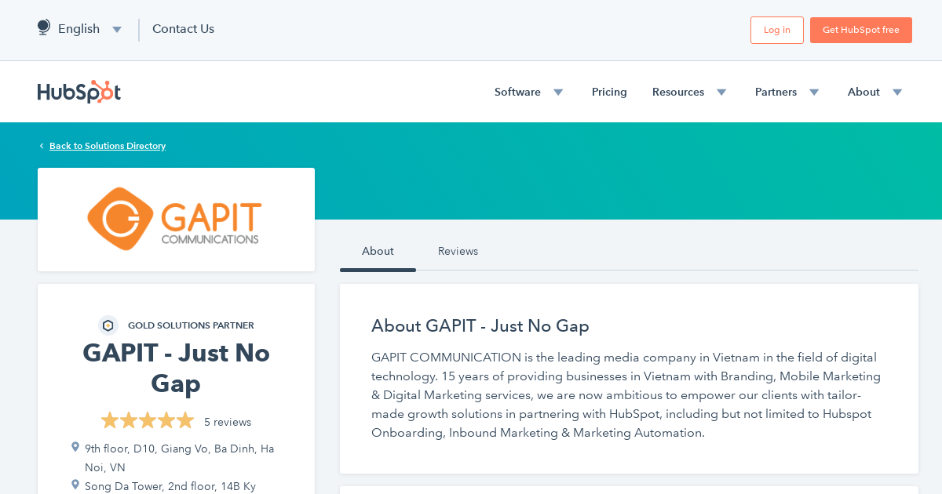This screenshot has width=942, height=494.
Task: Select the About tab
Action: (378, 251)
